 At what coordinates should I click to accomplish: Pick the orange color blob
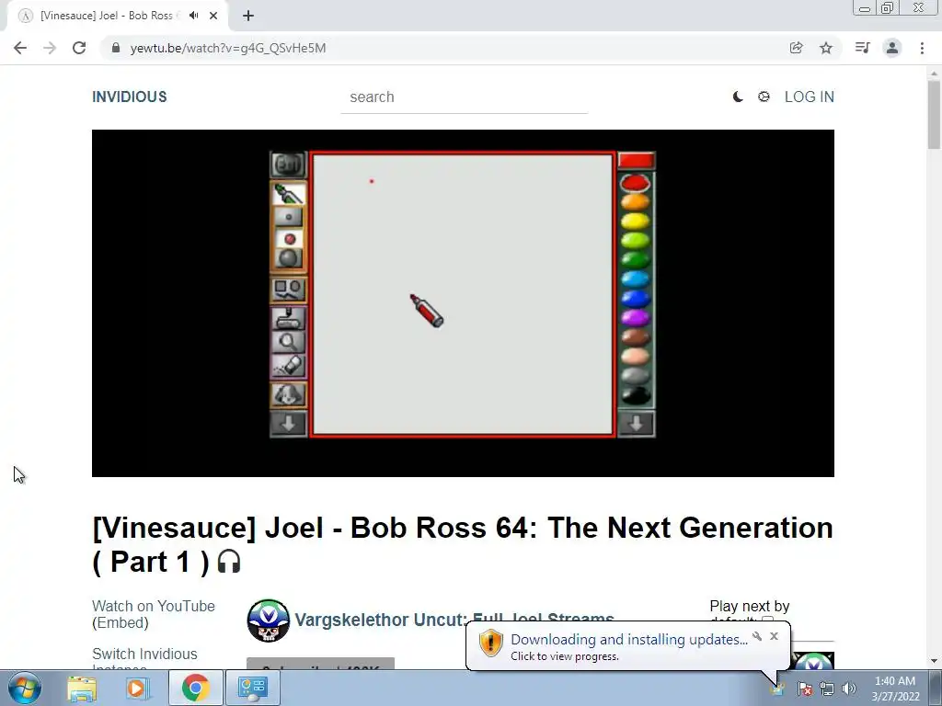click(x=635, y=201)
